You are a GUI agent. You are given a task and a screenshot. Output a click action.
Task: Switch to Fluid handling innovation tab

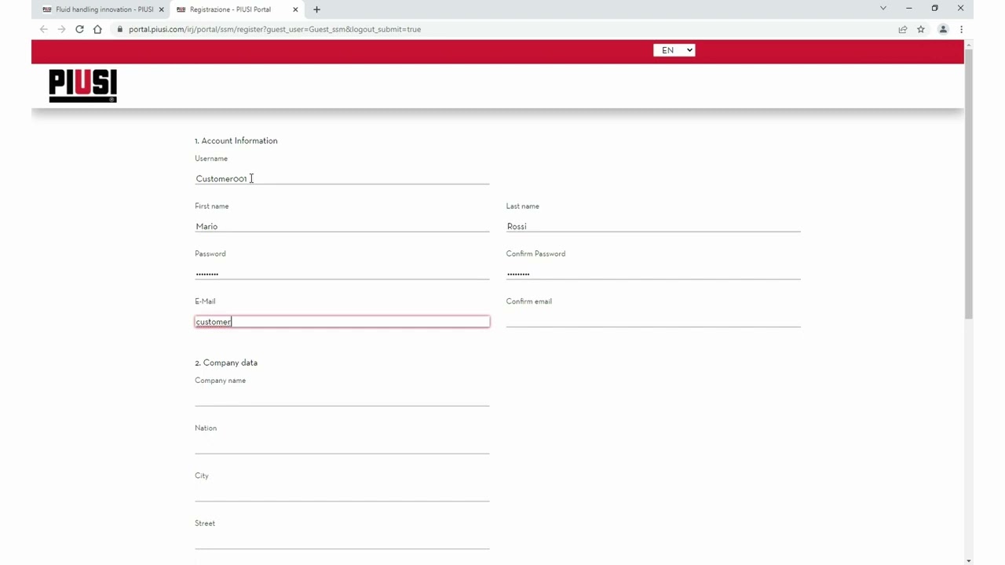tap(104, 9)
